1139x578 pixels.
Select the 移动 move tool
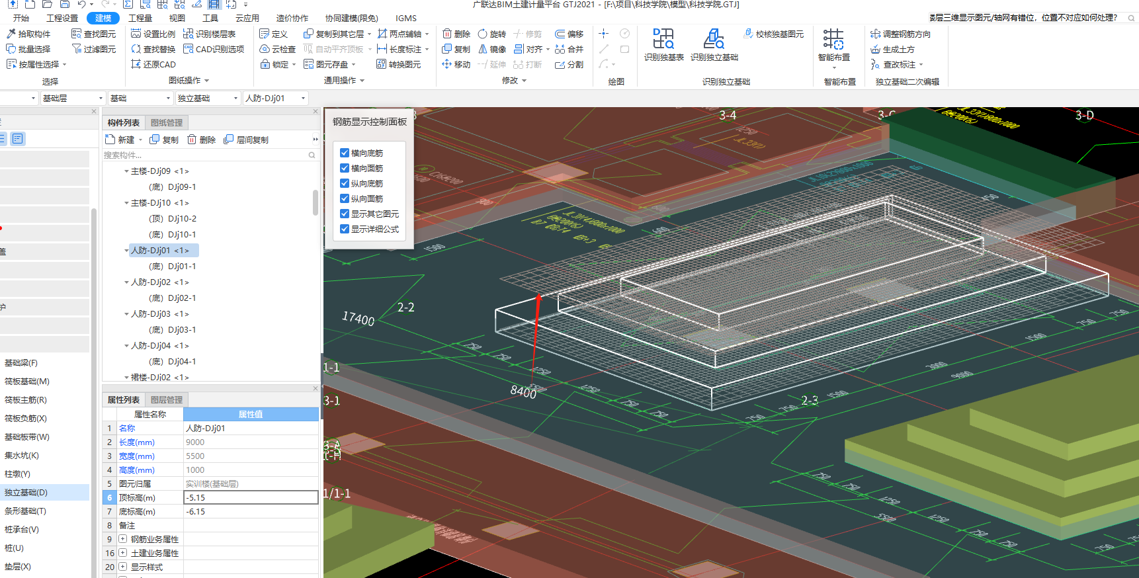(x=456, y=64)
